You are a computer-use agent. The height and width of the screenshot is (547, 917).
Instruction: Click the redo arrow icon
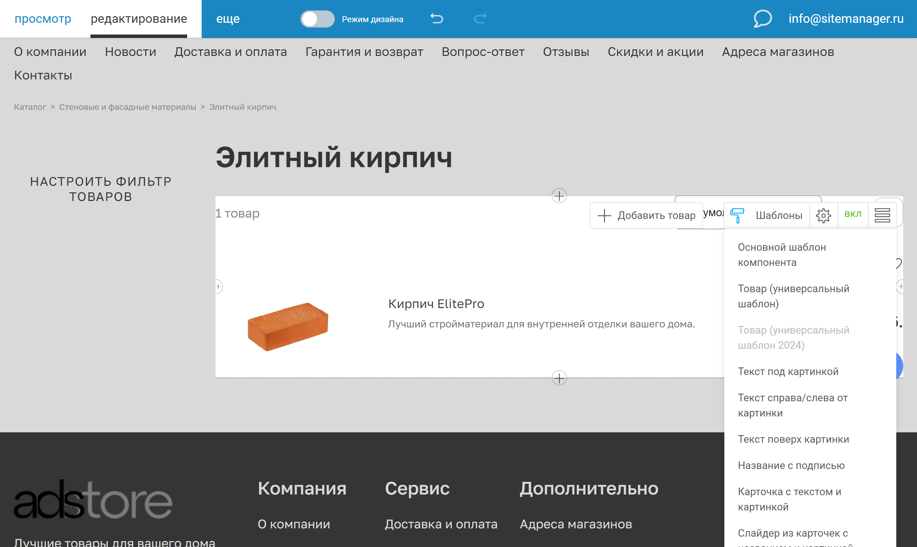(x=480, y=18)
